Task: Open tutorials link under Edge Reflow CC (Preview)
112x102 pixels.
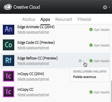Action: pyautogui.click(x=33, y=63)
